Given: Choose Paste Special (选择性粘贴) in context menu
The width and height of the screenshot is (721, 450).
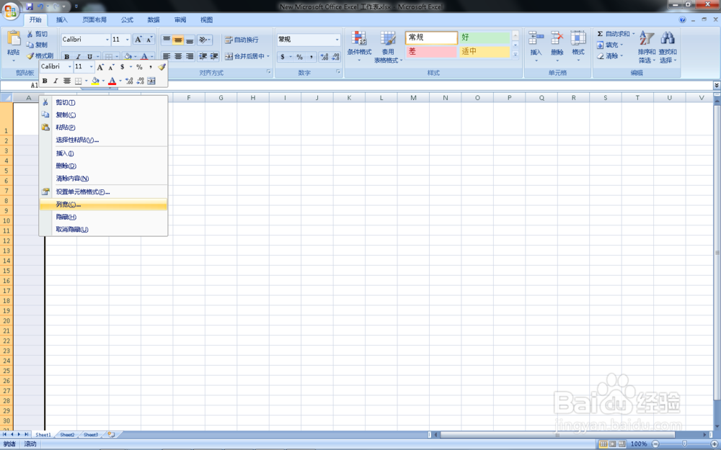Looking at the screenshot, I should pos(103,140).
